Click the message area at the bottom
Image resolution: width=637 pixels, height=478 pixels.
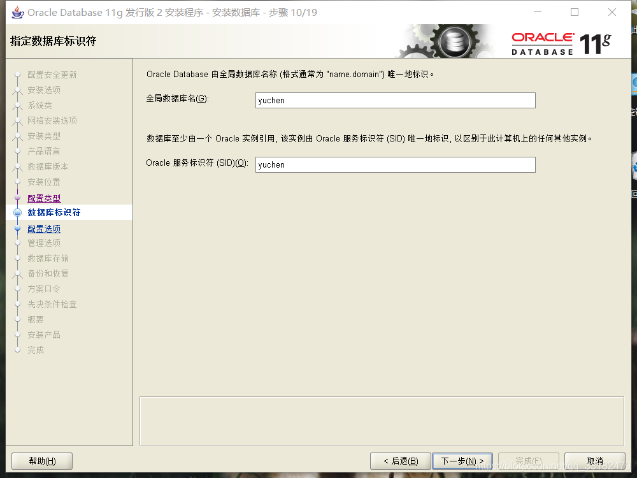[382, 421]
